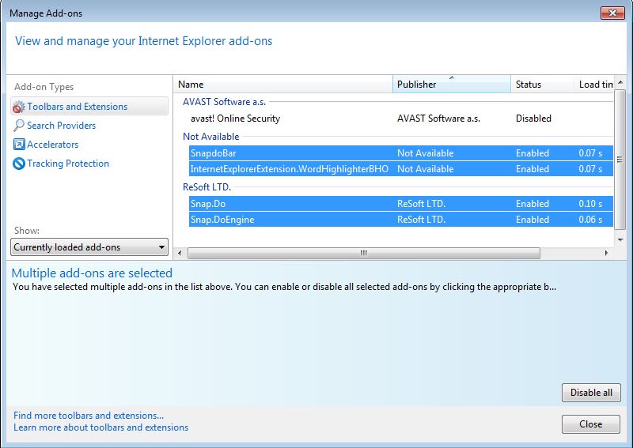Sort add-ons by Status column

[542, 85]
